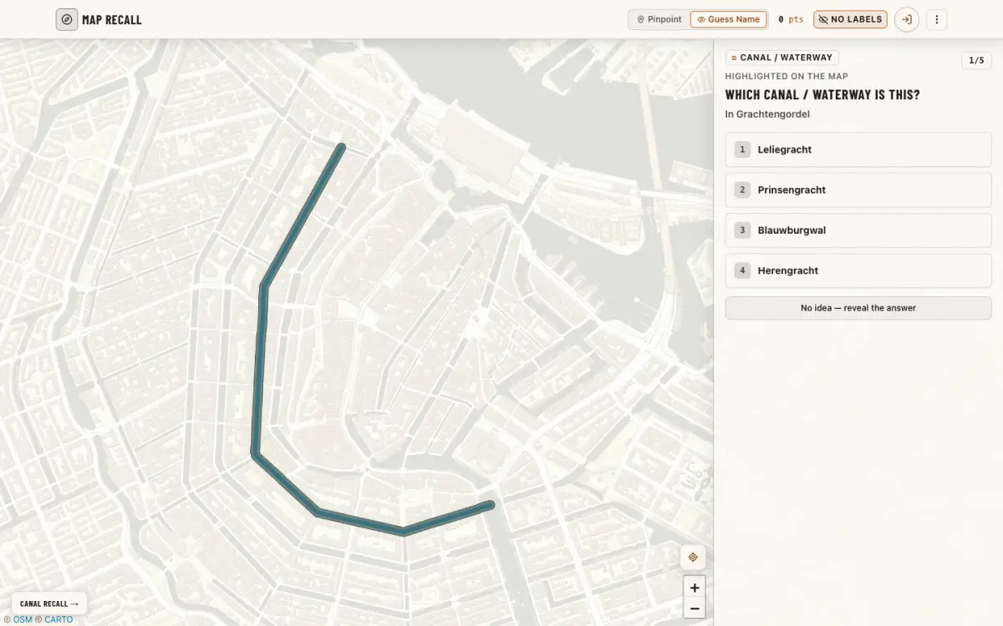Click the 'WHICH CANAL / WATERWAY IS THIS?' heading
Image resolution: width=1003 pixels, height=626 pixels.
pos(822,94)
